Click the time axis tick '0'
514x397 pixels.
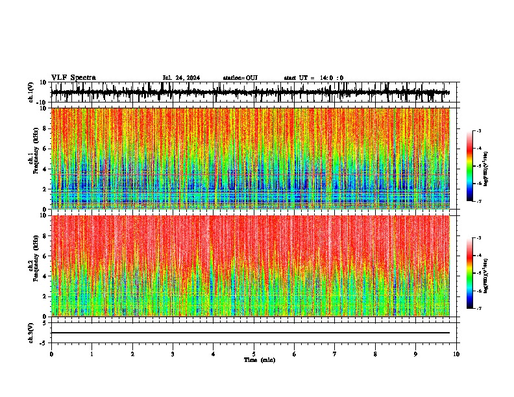(x=51, y=354)
